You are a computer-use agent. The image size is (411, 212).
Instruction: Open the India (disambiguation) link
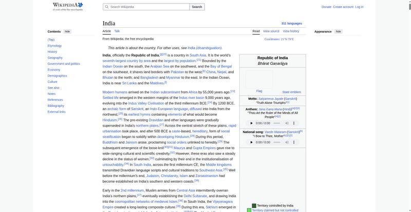pos(204,48)
